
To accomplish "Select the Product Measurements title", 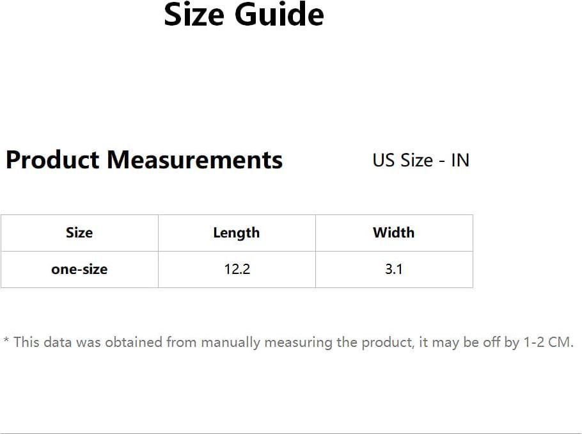I will (x=145, y=160).
